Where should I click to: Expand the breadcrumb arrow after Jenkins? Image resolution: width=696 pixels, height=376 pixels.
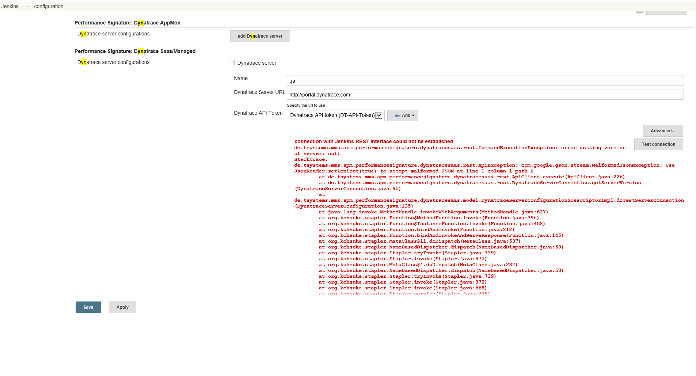pyautogui.click(x=27, y=6)
